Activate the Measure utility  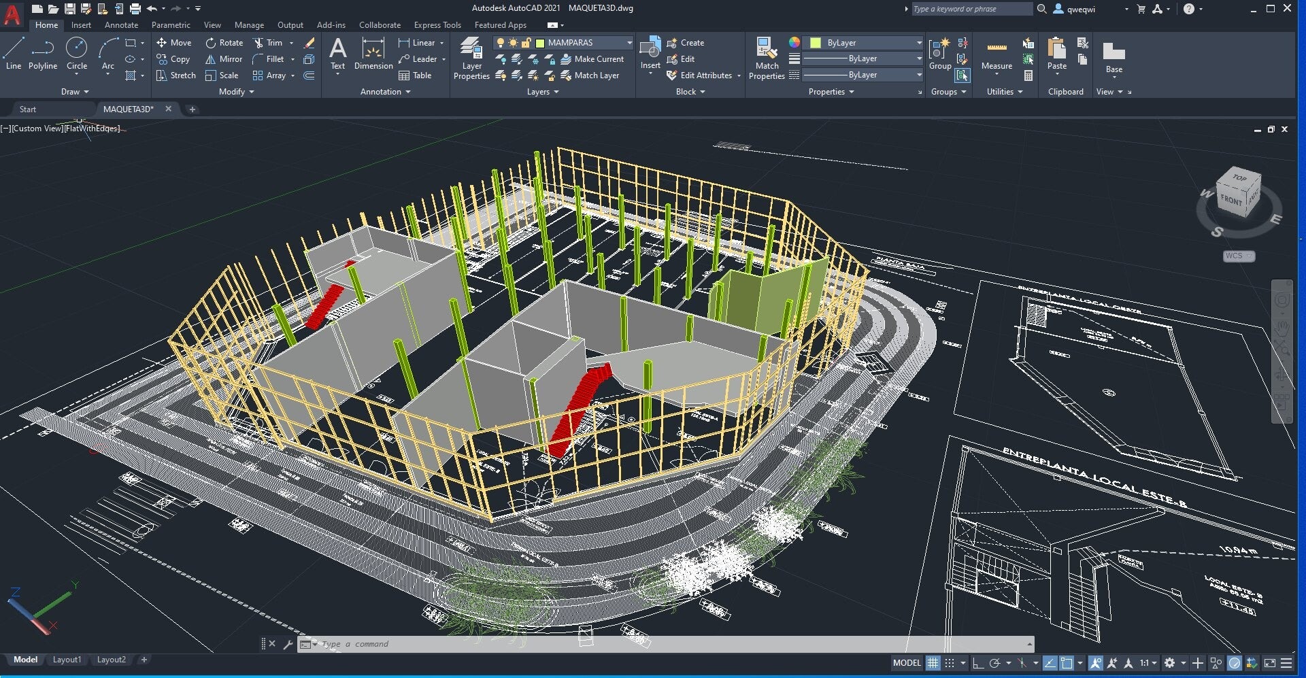click(997, 54)
